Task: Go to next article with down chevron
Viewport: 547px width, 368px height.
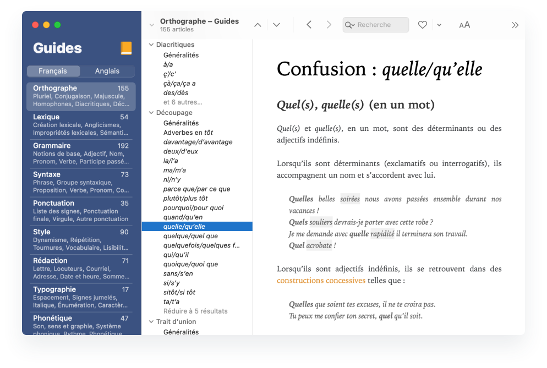Action: click(277, 25)
